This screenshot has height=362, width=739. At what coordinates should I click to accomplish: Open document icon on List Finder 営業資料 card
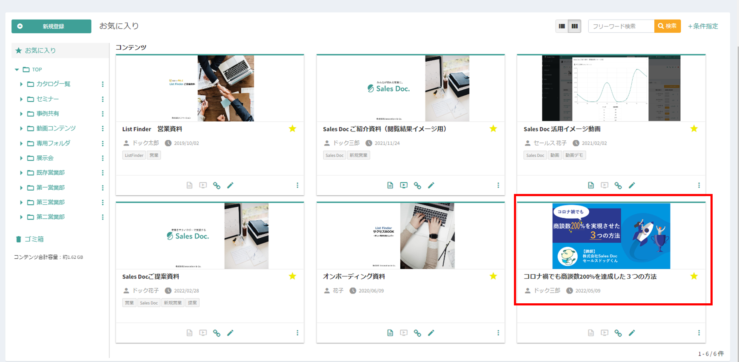[x=190, y=185]
